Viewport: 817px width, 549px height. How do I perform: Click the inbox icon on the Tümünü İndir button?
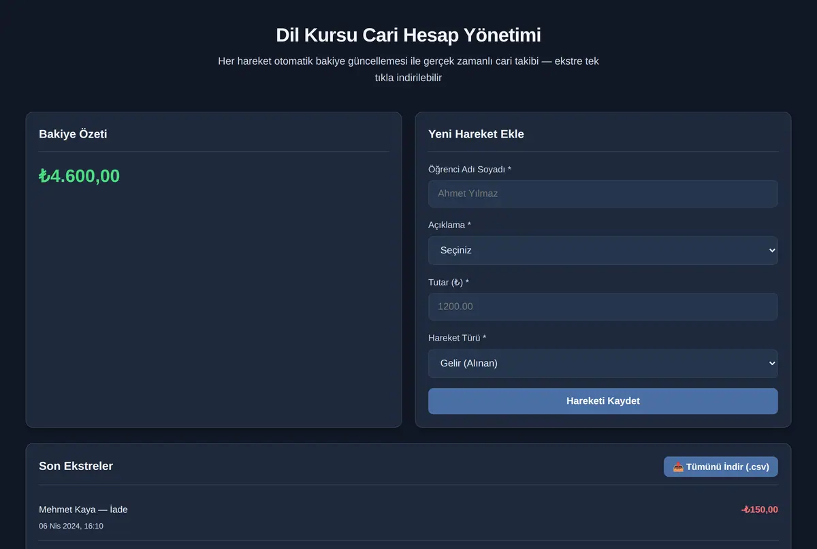(x=678, y=467)
